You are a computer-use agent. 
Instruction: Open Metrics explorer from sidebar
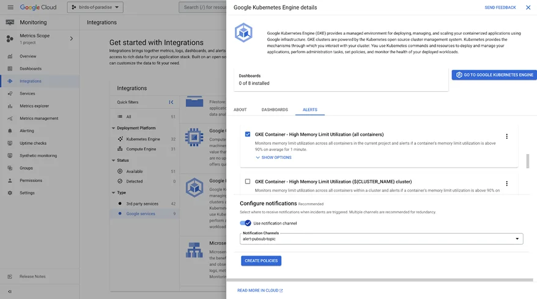click(10, 106)
